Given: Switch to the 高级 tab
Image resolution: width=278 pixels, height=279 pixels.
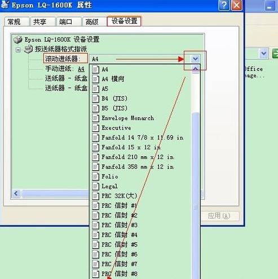Looking at the screenshot, I should coord(95,21).
